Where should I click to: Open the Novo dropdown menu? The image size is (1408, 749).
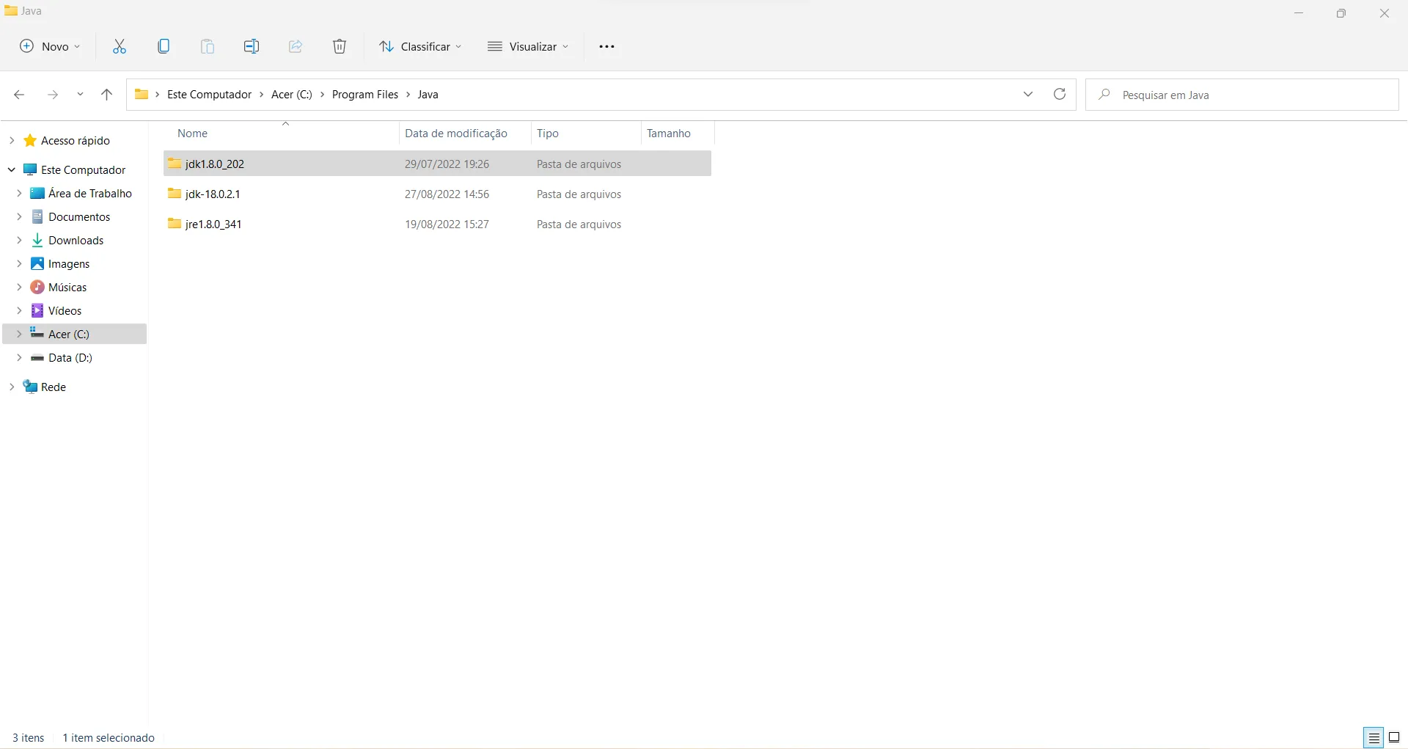point(50,47)
